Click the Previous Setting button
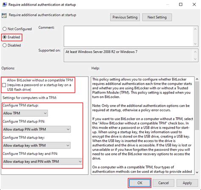This screenshot has height=190, width=201. [125, 17]
